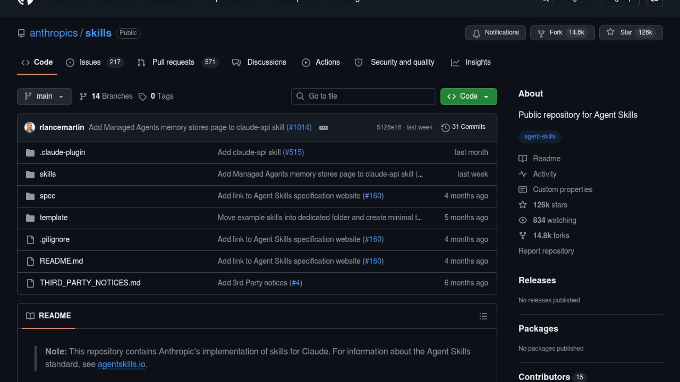The height and width of the screenshot is (382, 680).
Task: Click the Go to file field
Action: (x=363, y=96)
